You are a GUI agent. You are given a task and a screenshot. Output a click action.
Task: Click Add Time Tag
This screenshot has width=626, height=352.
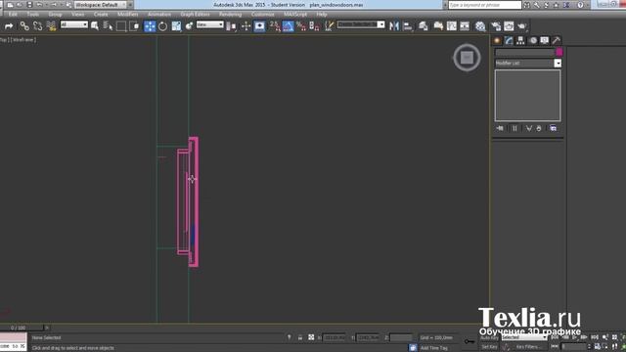[x=434, y=348]
